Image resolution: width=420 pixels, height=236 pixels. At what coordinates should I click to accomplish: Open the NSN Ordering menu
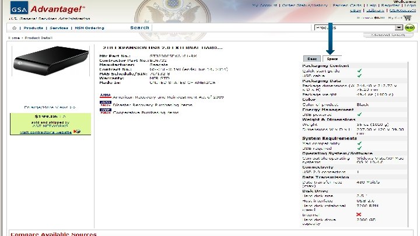[89, 28]
